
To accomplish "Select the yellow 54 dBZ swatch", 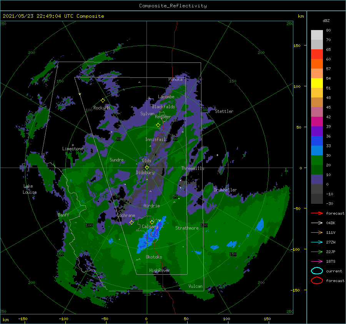I will pyautogui.click(x=317, y=83).
